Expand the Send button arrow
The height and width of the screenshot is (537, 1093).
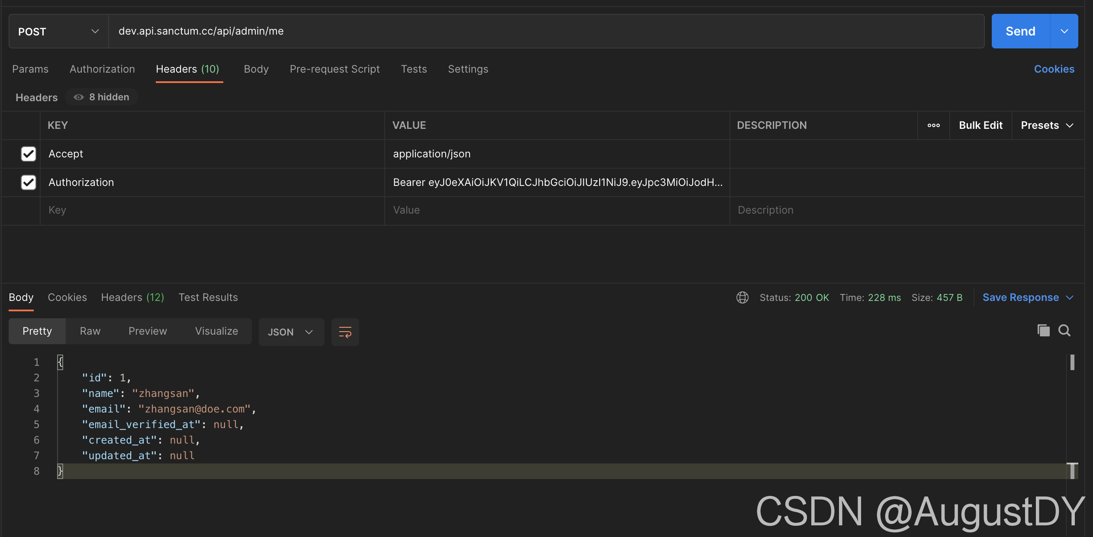[x=1064, y=31]
